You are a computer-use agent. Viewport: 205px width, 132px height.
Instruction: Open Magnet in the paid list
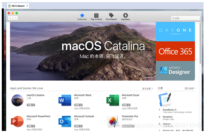click(166, 124)
